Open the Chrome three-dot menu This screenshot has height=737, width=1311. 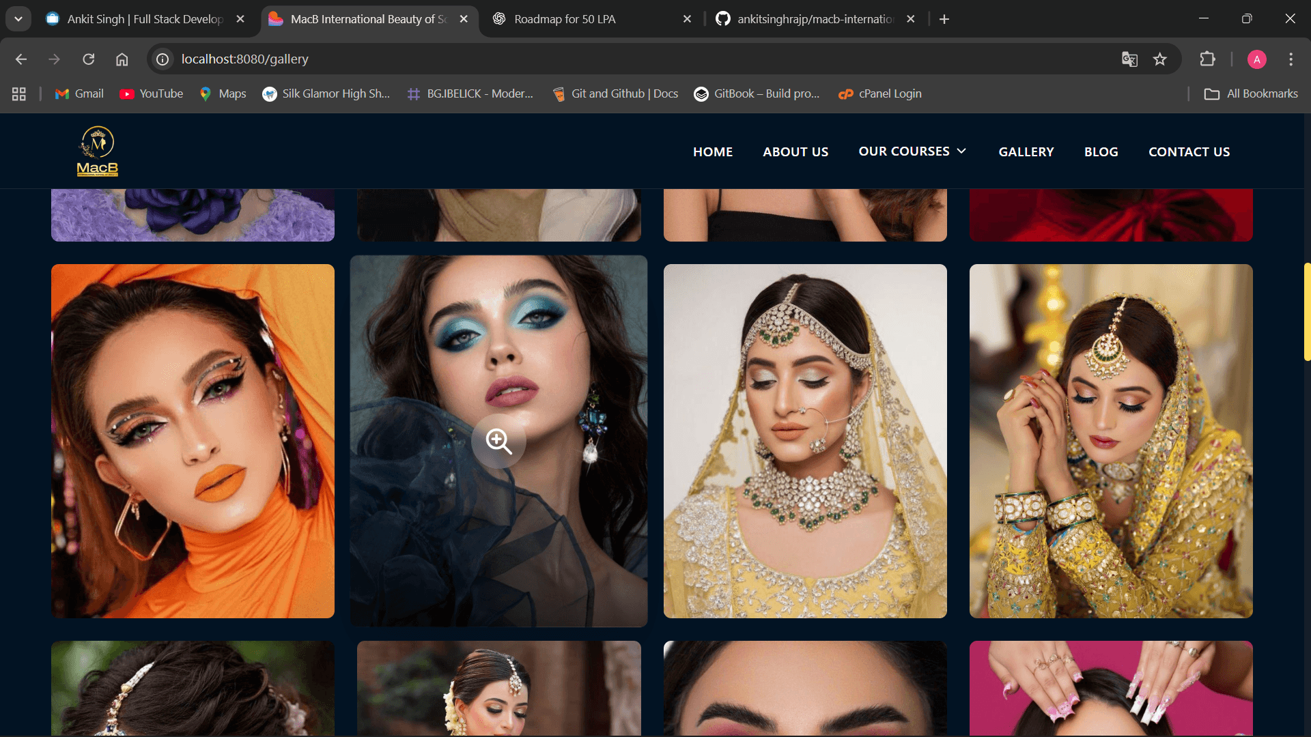coord(1291,59)
